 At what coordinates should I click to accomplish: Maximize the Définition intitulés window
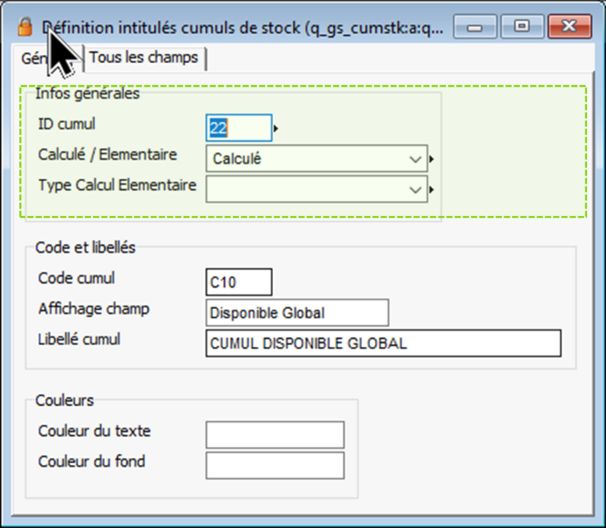(x=522, y=27)
